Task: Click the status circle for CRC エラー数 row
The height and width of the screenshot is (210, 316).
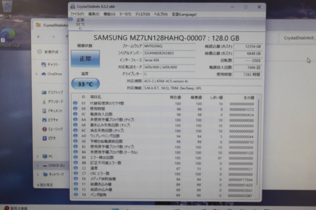Action: tap(76, 174)
